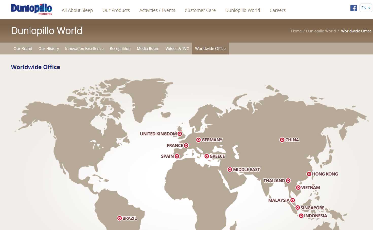The height and width of the screenshot is (230, 373).
Task: Go to Home via the breadcrumb
Action: (296, 31)
